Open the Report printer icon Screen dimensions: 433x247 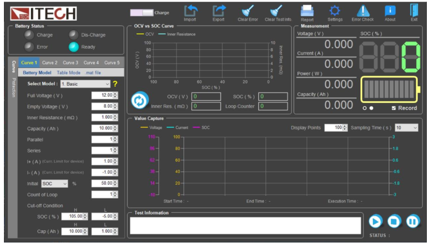pos(307,11)
